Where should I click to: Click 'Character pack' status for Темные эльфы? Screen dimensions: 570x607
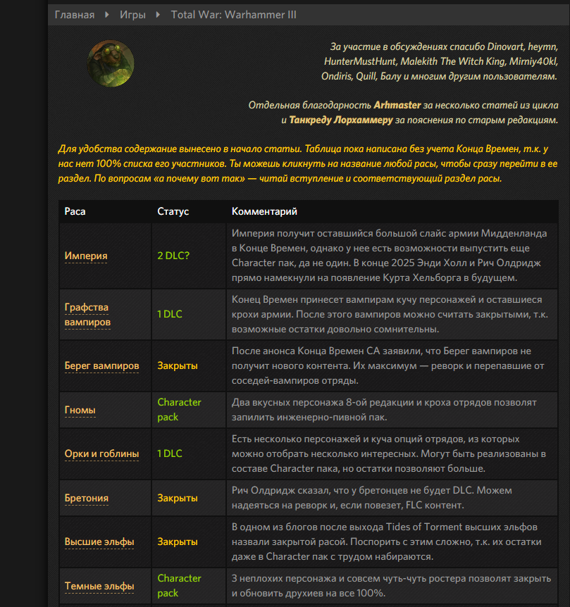click(179, 586)
